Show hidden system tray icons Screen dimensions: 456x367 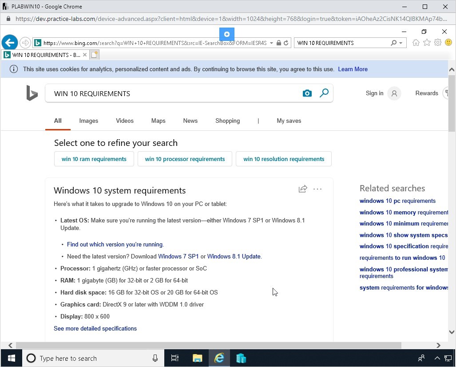click(x=437, y=358)
